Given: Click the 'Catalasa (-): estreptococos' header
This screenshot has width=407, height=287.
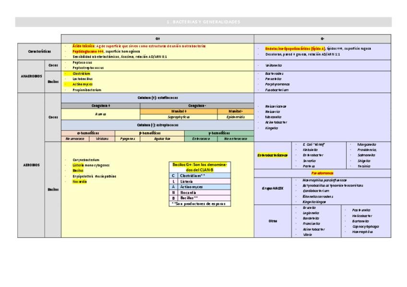Looking at the screenshot, I should 157,125.
